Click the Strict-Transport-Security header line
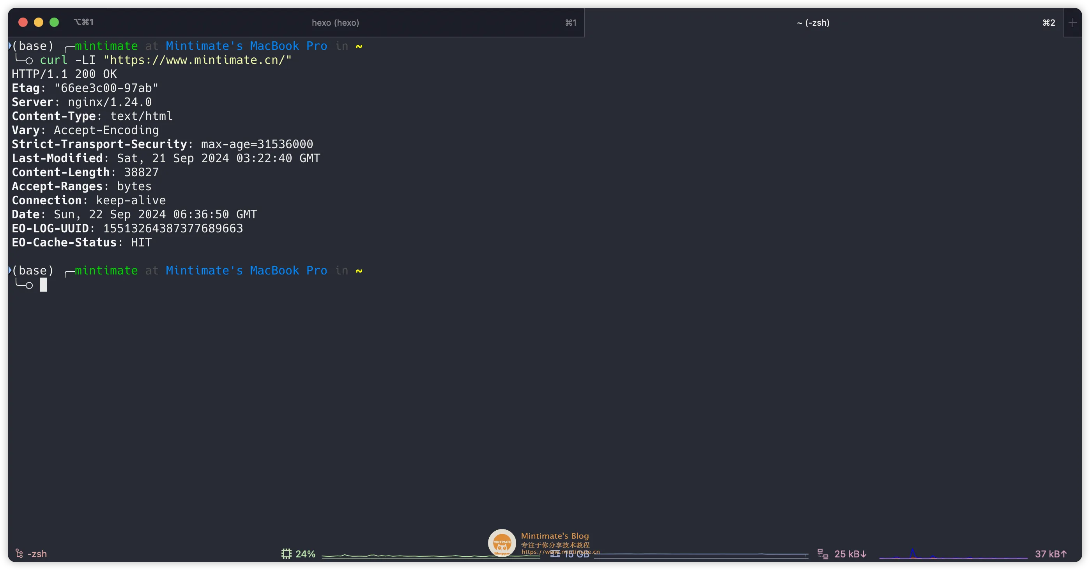 (x=163, y=144)
